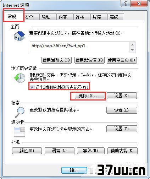150x179 pixels.
Task: Click the 使用空白页(B) button
Action: 122,60
